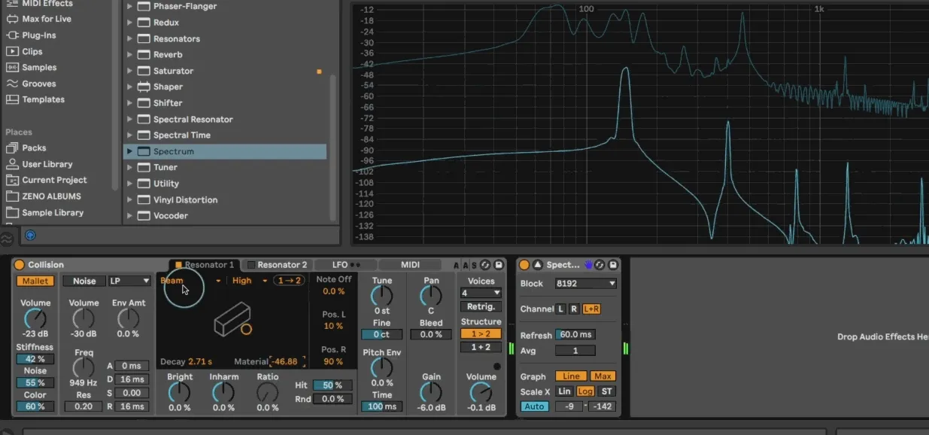Switch to the MIDI tab
Viewport: 929px width, 435px height.
click(410, 265)
